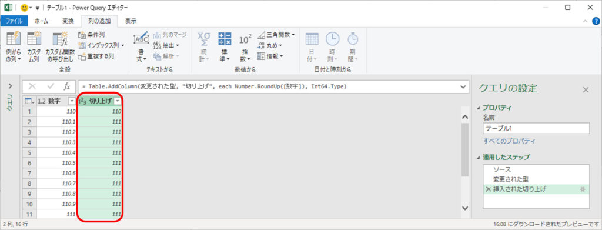Open the Quick Access Toolbar customize arrow
Viewport: 602px width, 230px height.
coord(38,8)
